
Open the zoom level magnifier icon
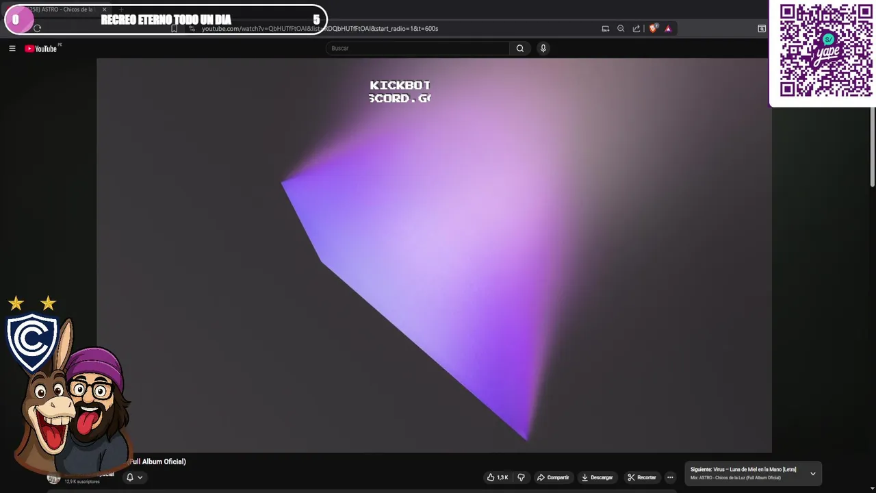621,29
